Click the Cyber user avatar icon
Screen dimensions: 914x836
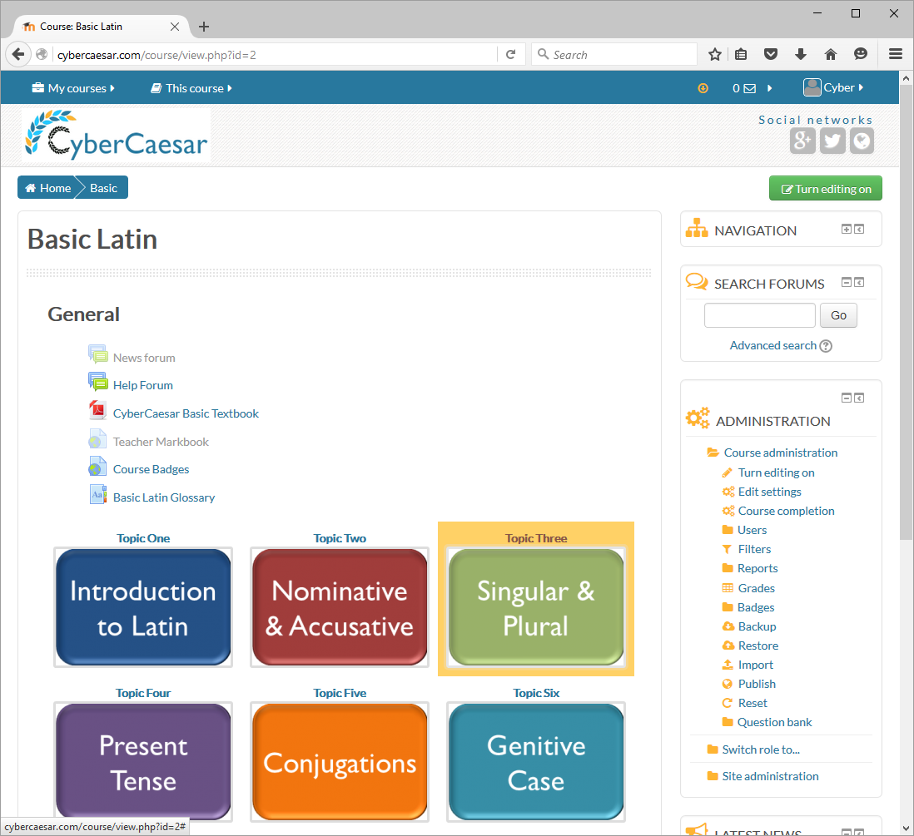(x=812, y=87)
